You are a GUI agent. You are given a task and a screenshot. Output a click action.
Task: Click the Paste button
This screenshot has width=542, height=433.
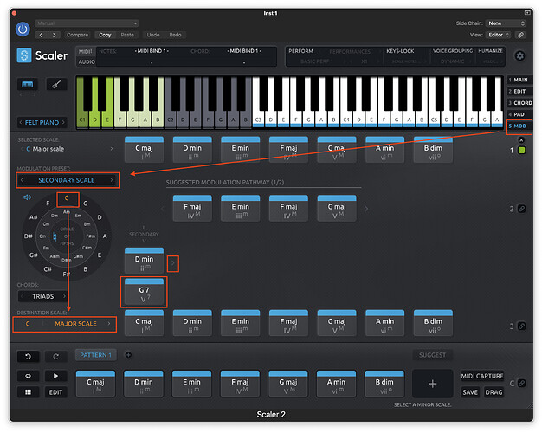pyautogui.click(x=127, y=35)
